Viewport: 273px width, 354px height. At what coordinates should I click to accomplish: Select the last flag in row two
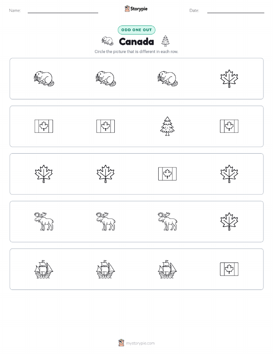tap(229, 126)
